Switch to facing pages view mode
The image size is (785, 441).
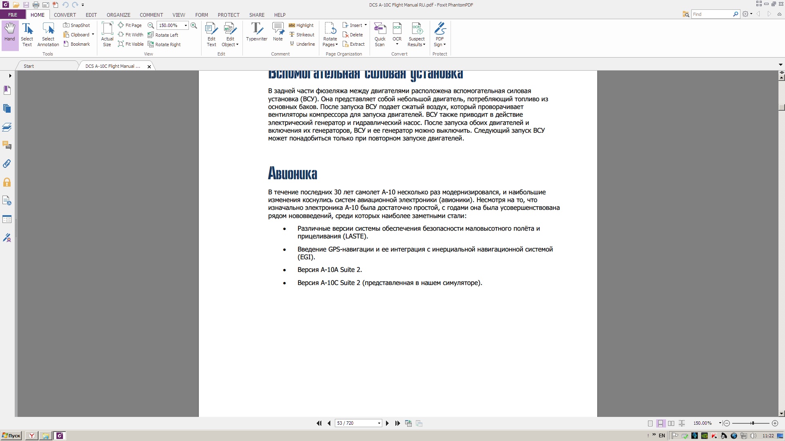[671, 423]
